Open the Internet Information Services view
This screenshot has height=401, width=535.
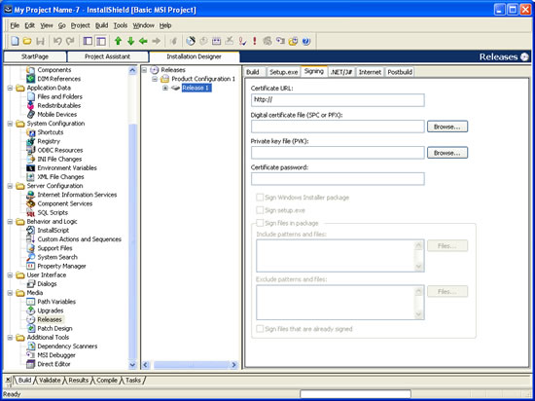point(77,195)
